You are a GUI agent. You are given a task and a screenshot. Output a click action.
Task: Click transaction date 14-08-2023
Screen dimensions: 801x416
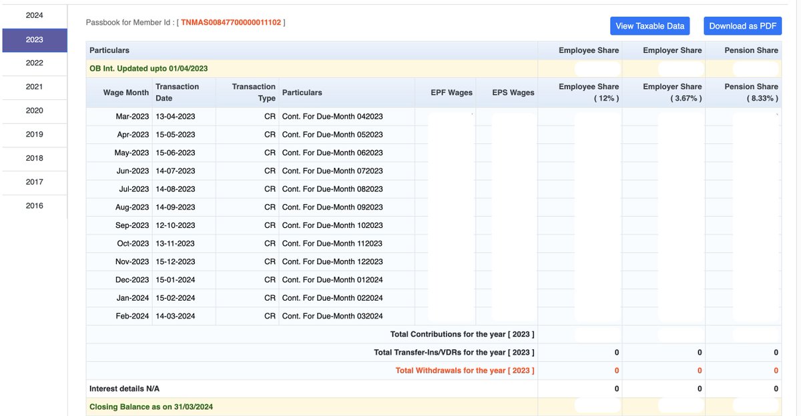point(176,189)
